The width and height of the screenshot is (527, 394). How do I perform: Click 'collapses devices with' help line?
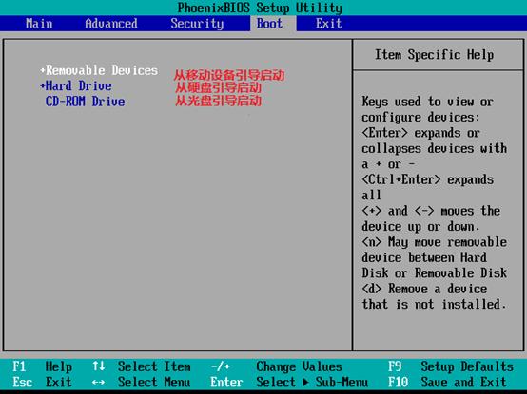(x=434, y=148)
